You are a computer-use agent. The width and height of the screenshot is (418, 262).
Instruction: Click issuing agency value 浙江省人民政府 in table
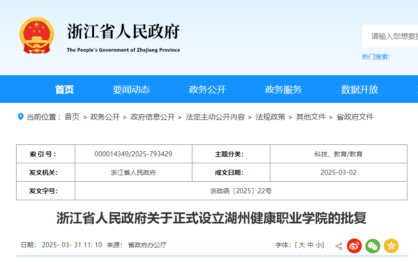click(133, 173)
